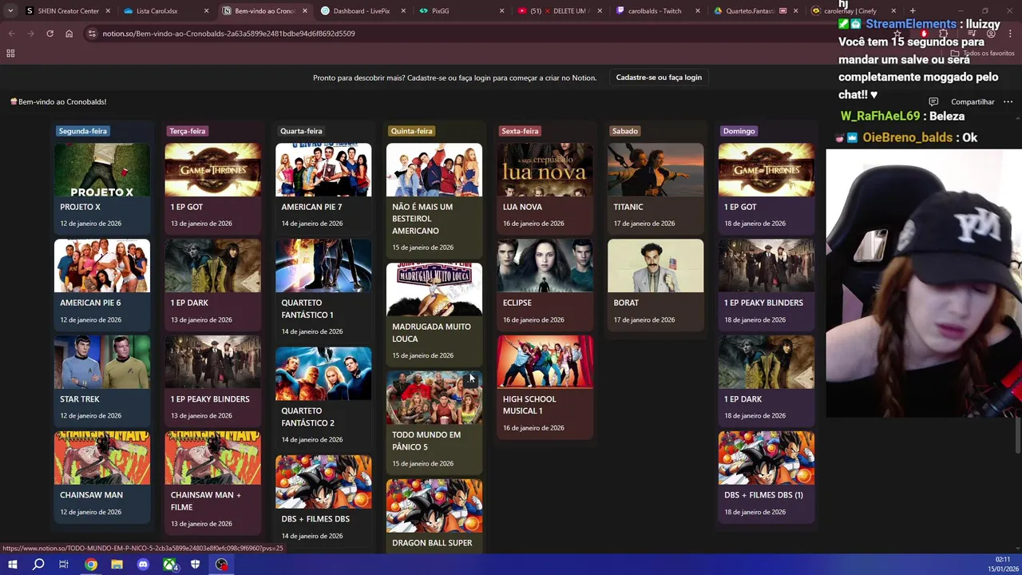Reload the Notion page

pos(50,34)
